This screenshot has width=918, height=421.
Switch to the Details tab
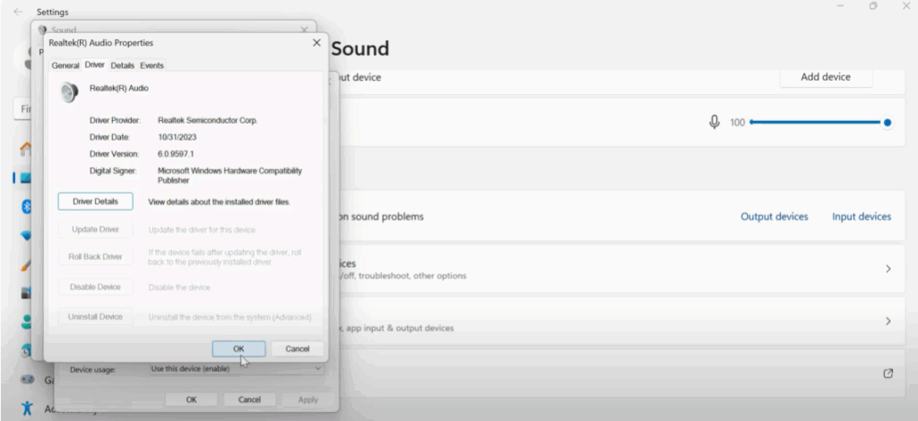click(122, 65)
